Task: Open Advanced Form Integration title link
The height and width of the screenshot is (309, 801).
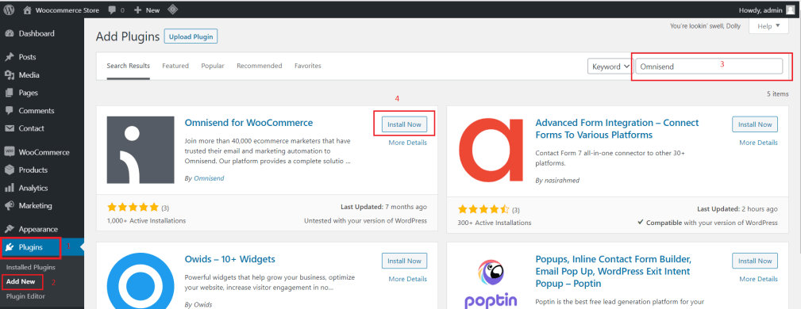Action: click(617, 129)
